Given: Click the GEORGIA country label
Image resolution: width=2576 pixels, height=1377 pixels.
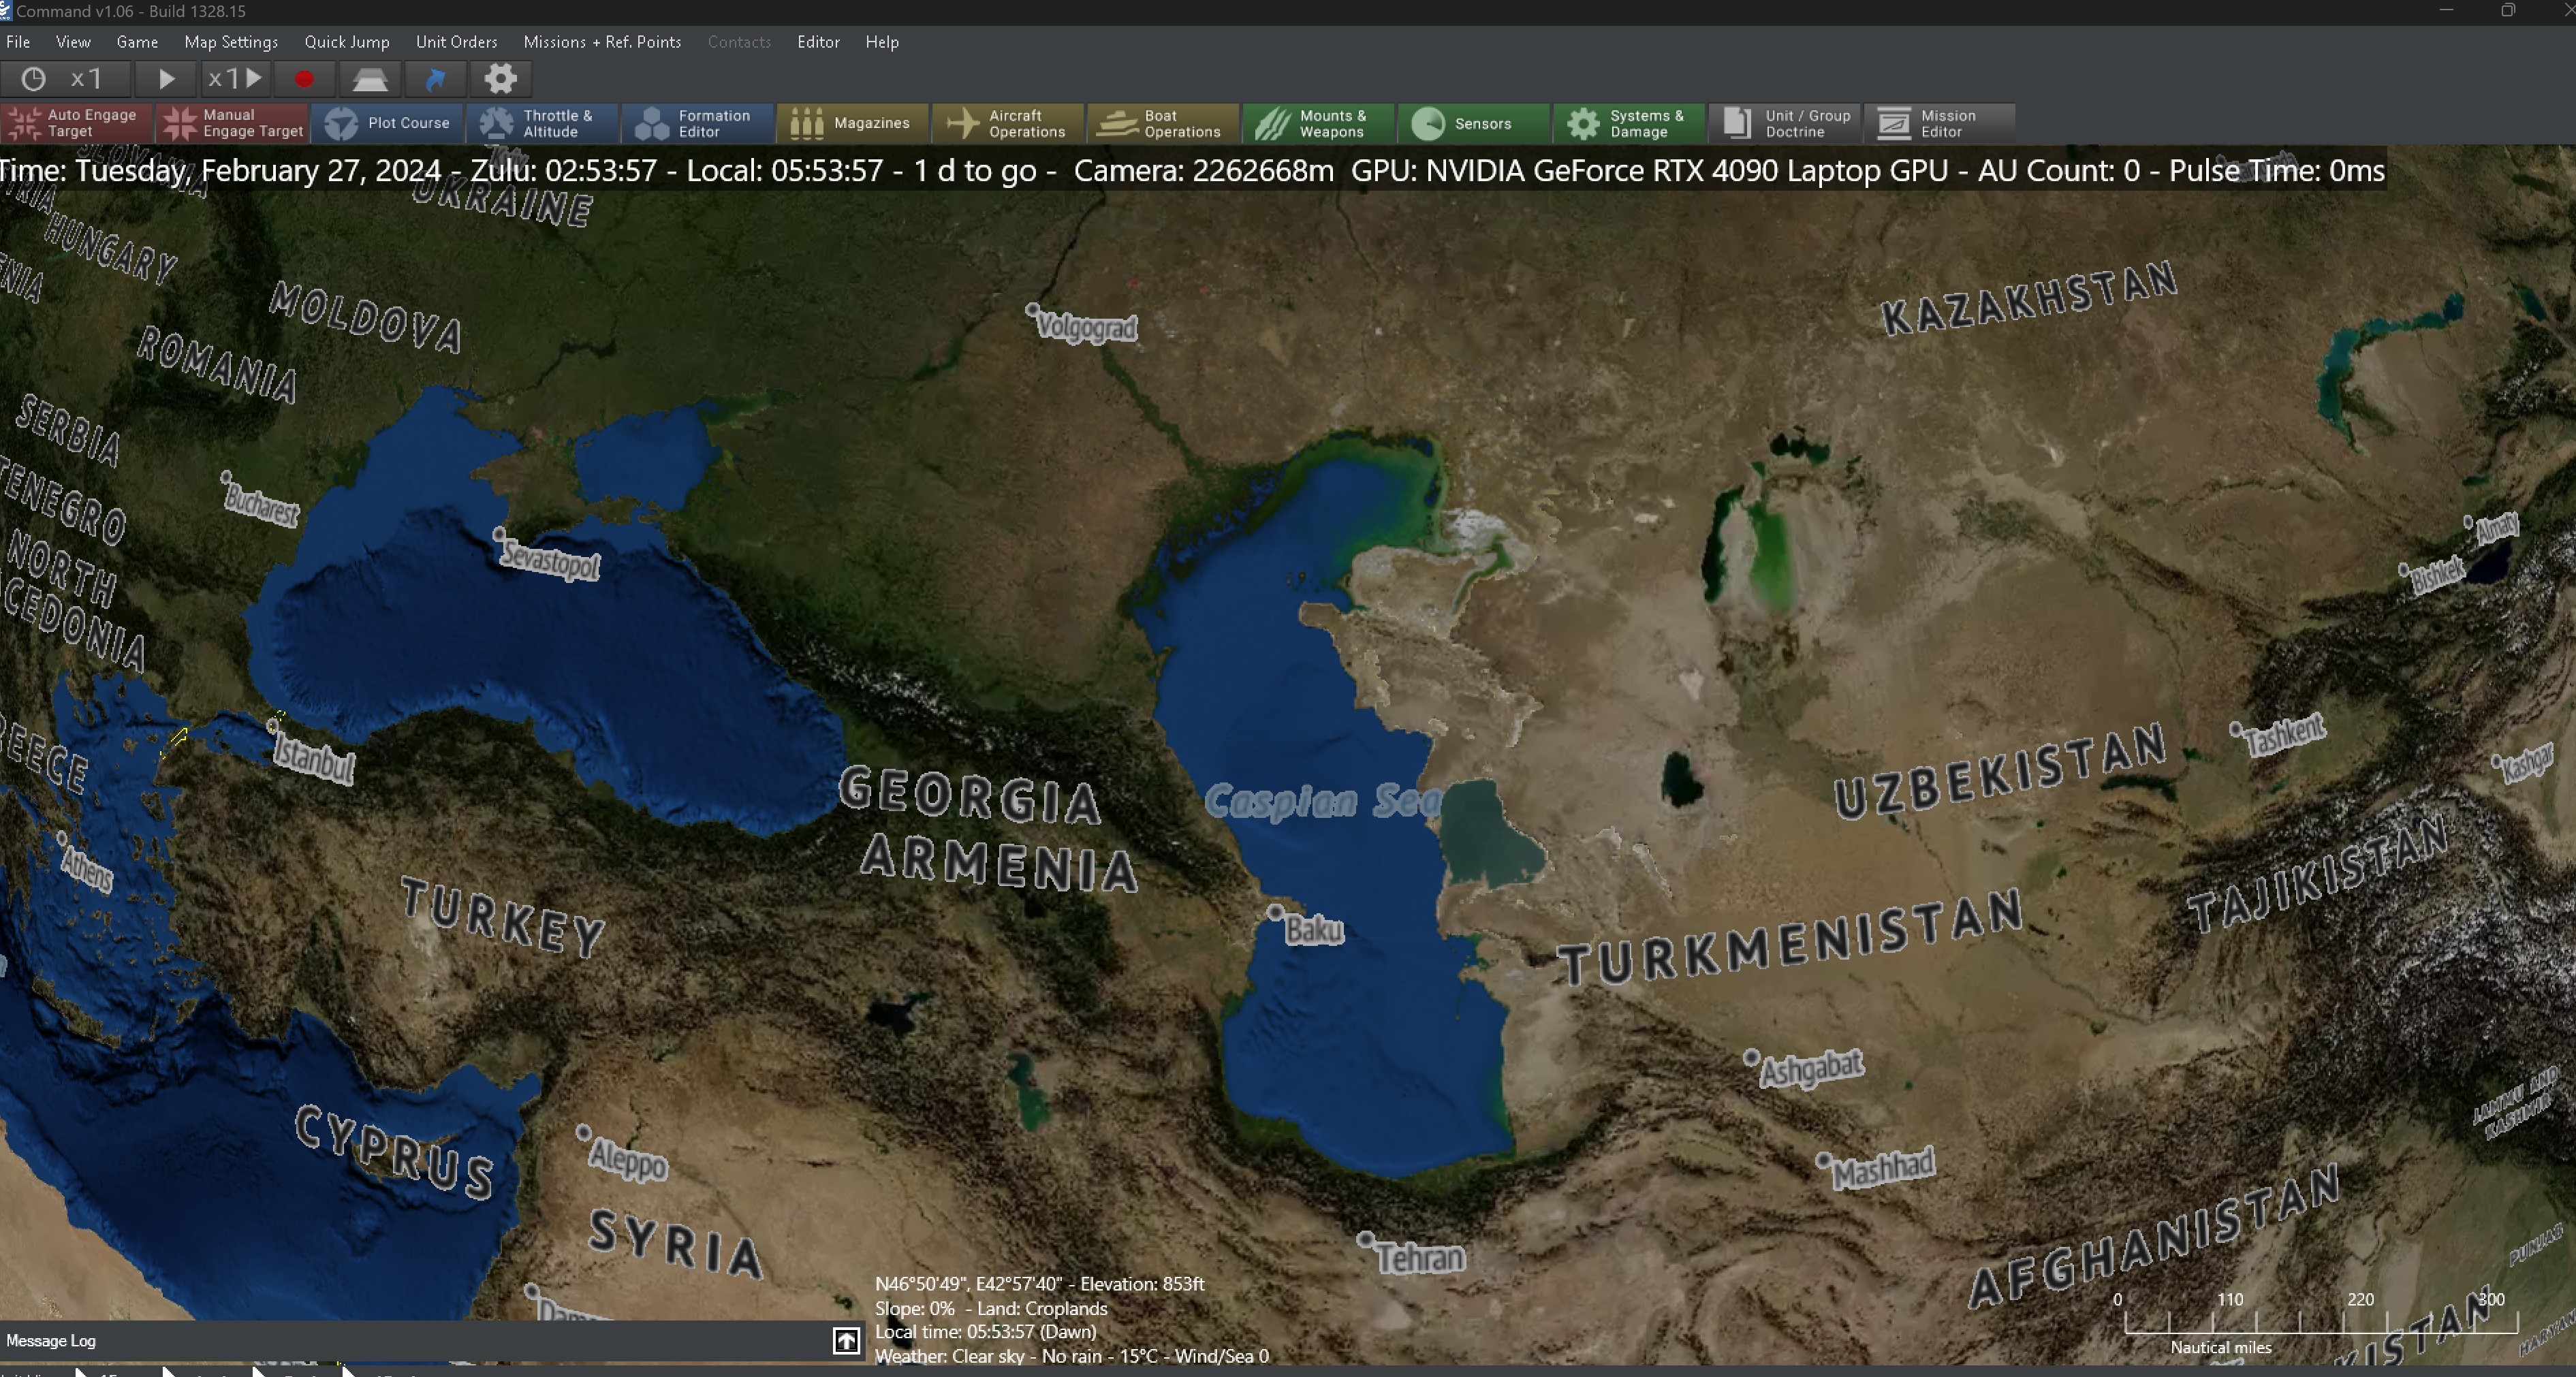Looking at the screenshot, I should point(970,797).
